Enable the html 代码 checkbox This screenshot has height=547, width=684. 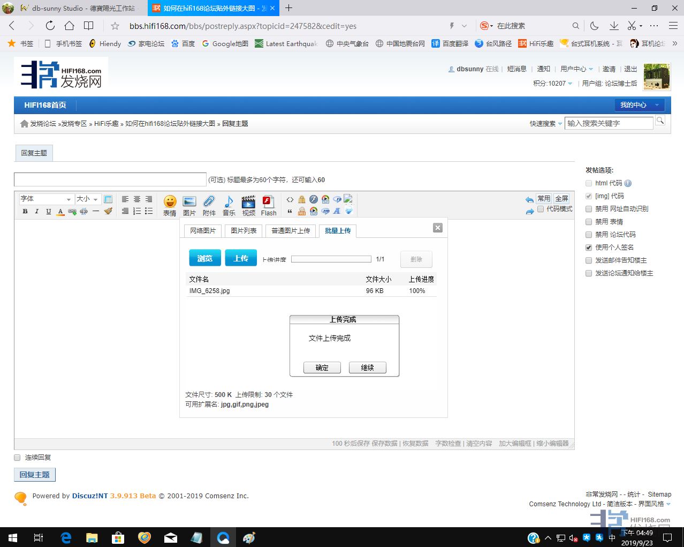click(589, 183)
